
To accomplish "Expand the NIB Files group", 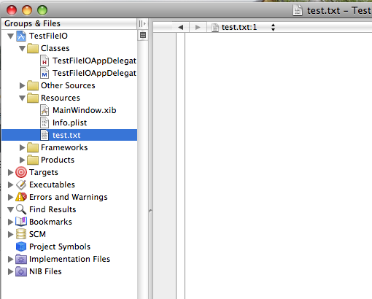I will point(10,271).
